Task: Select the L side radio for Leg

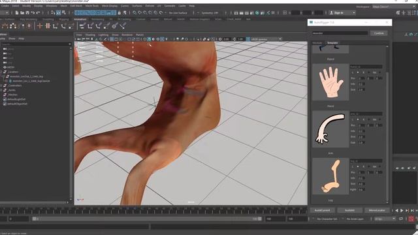Action: 358,167
